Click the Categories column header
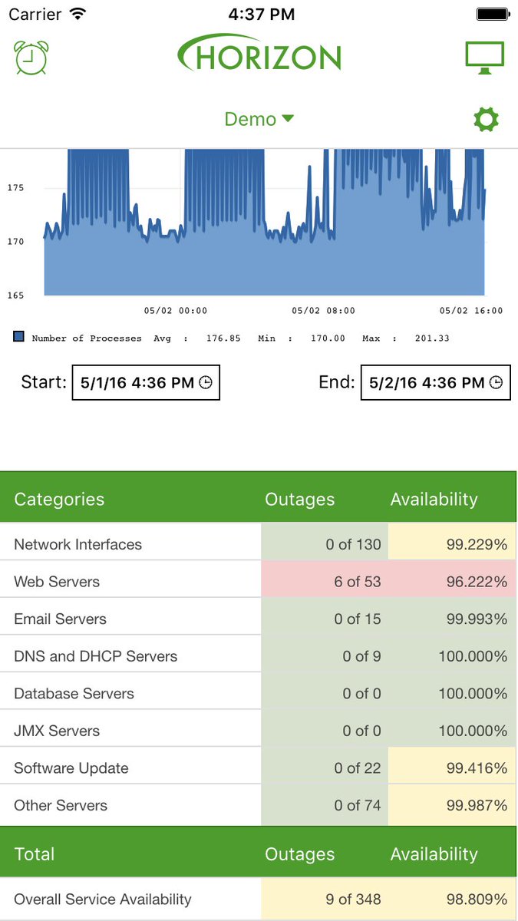Screen dimensions: 518x921 [x=59, y=499]
